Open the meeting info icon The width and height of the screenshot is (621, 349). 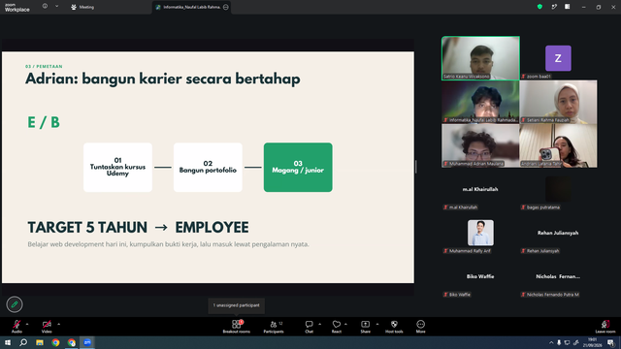point(45,6)
